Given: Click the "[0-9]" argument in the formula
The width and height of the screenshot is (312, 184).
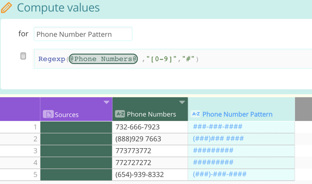Looking at the screenshot, I should point(161,59).
